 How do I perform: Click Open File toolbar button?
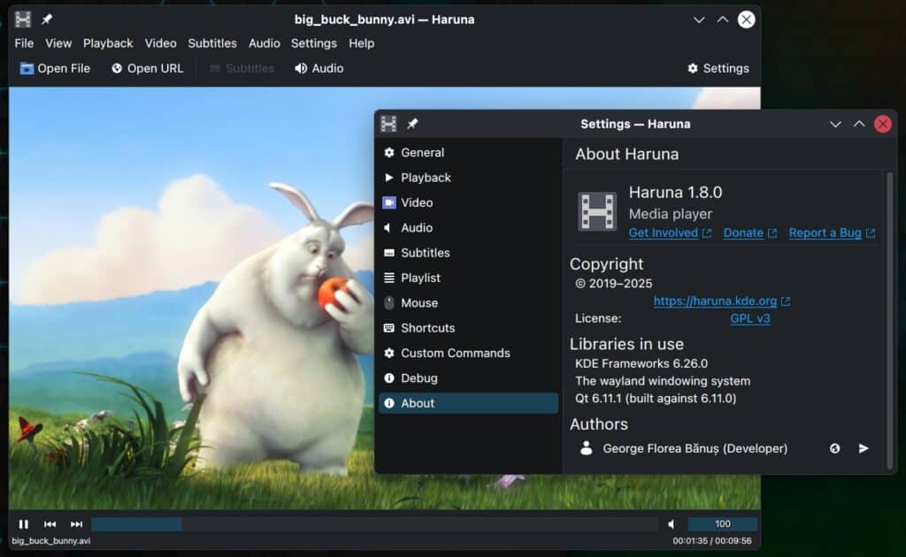[x=56, y=68]
